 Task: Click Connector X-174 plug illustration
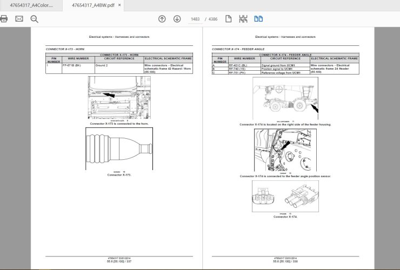coord(285,197)
